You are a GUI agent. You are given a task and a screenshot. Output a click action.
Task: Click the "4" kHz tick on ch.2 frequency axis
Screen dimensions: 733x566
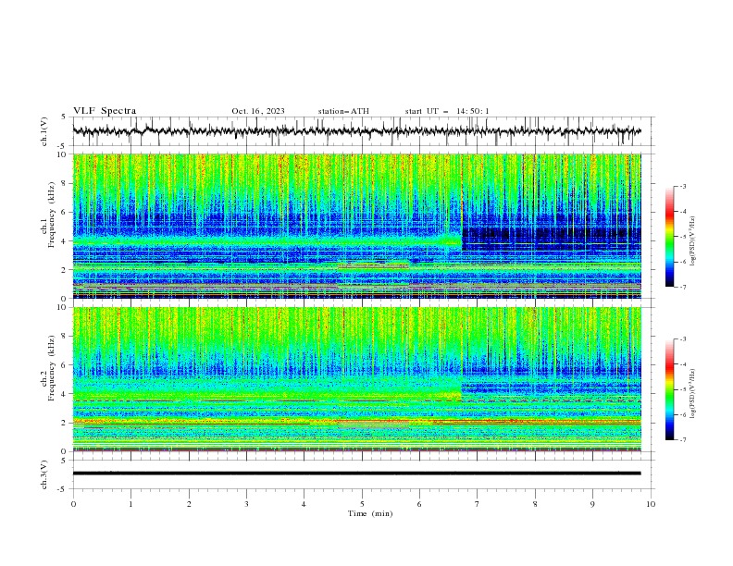pos(65,394)
